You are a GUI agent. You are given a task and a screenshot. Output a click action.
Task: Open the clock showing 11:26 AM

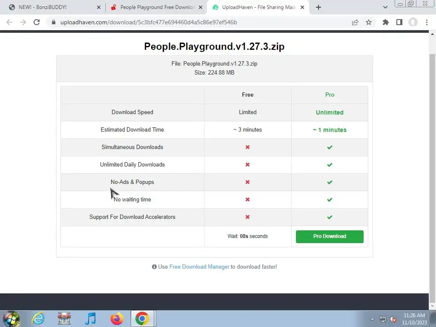point(414,319)
